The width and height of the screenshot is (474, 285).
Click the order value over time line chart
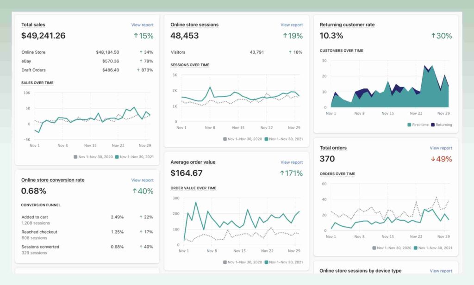click(x=242, y=222)
